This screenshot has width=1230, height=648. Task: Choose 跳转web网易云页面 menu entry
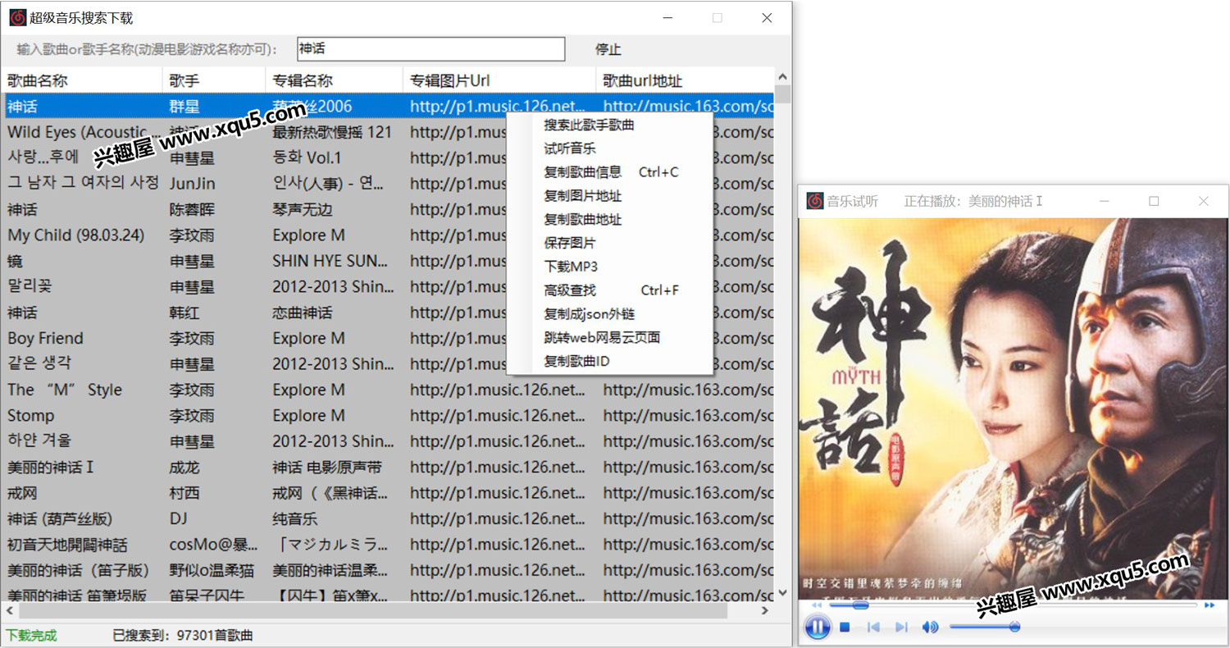point(603,338)
